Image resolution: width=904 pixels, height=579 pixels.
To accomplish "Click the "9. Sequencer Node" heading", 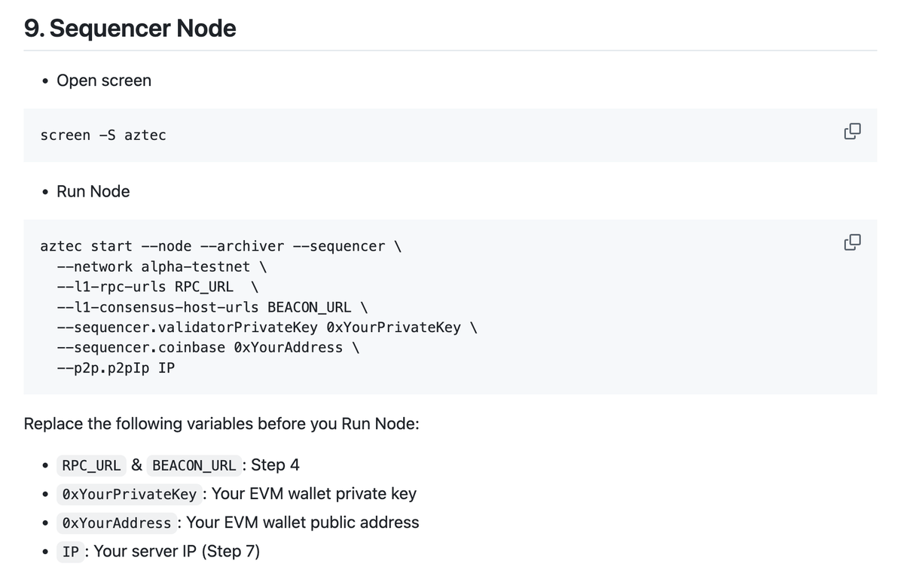I will click(x=130, y=29).
